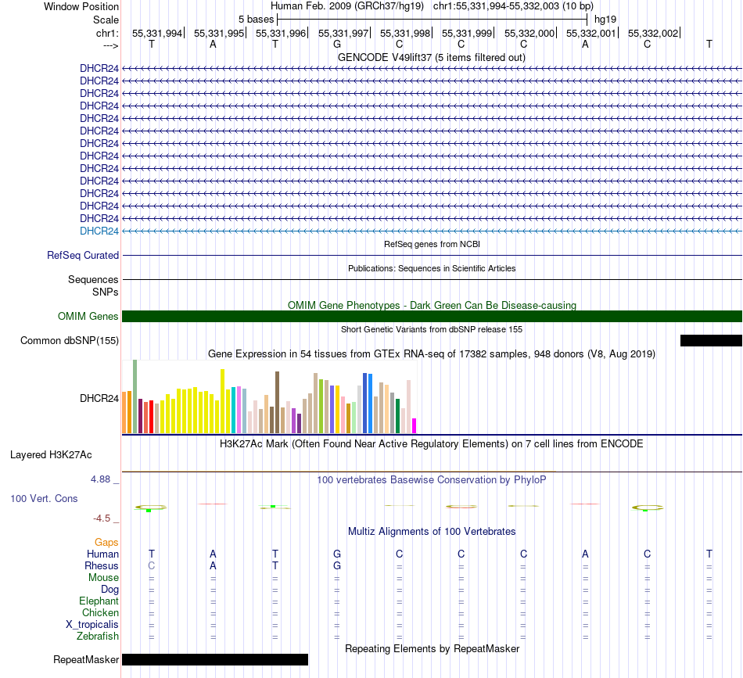Viewport: 743px width, 678px height.
Task: Click the Gaps label in Multiz alignment
Action: click(x=106, y=542)
